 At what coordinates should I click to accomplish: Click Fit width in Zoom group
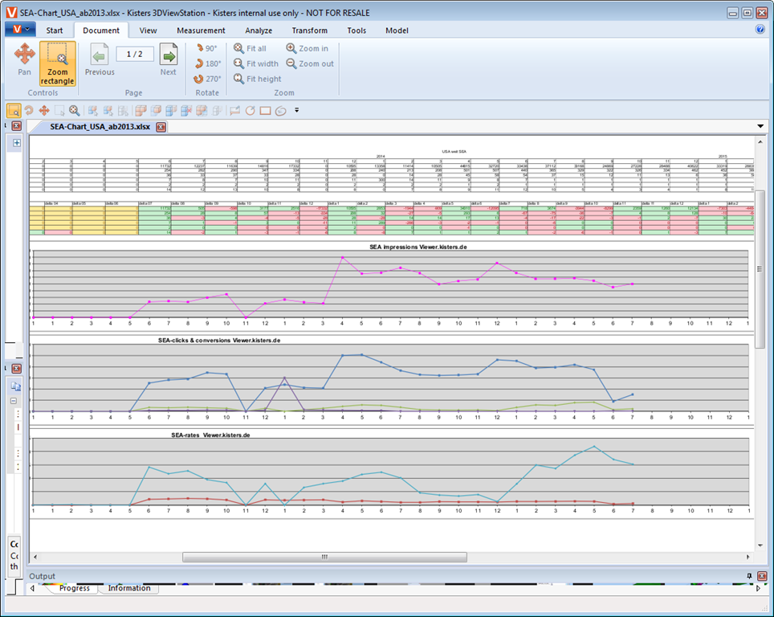255,63
